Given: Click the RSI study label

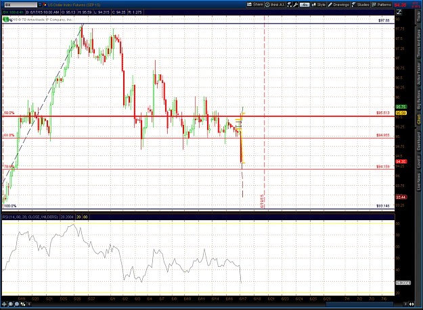Looking at the screenshot, I should point(30,217).
